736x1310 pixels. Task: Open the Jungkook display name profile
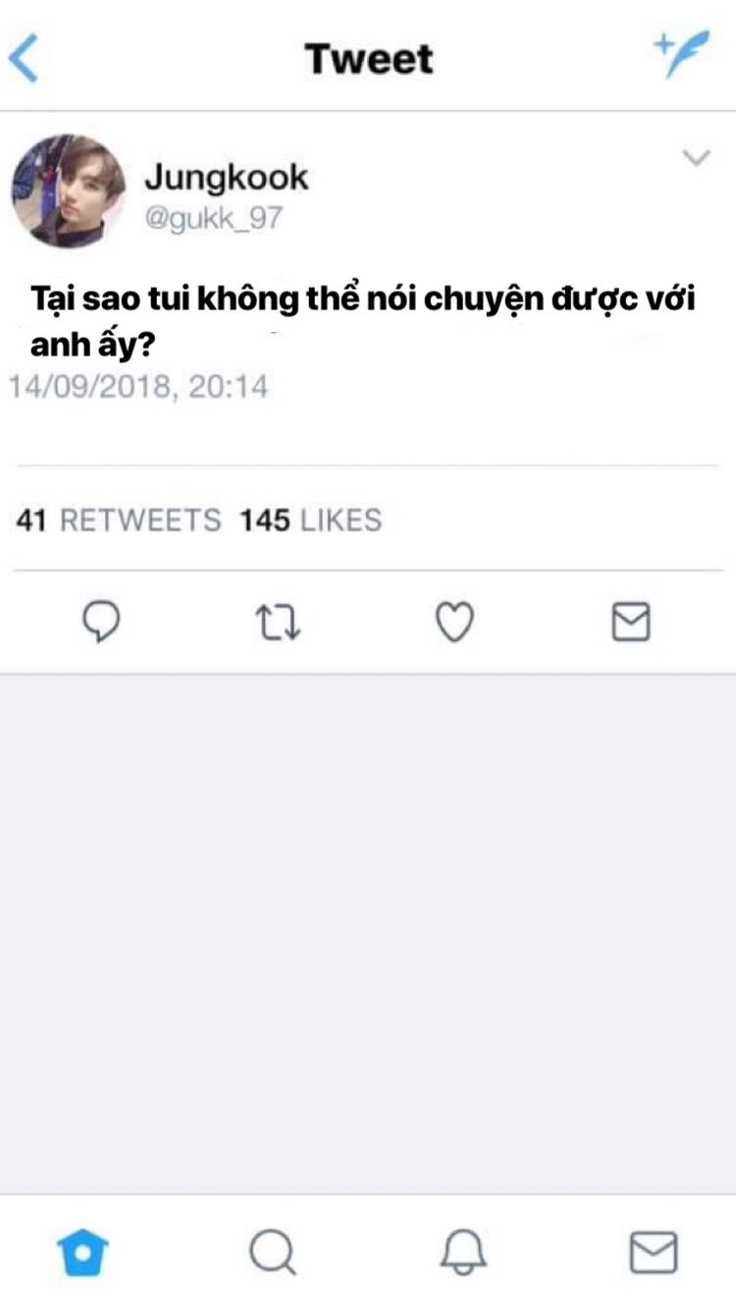[227, 177]
